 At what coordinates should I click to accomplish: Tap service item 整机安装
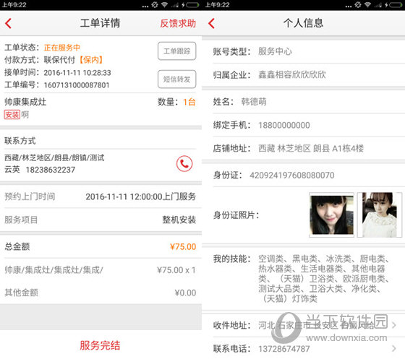179,220
